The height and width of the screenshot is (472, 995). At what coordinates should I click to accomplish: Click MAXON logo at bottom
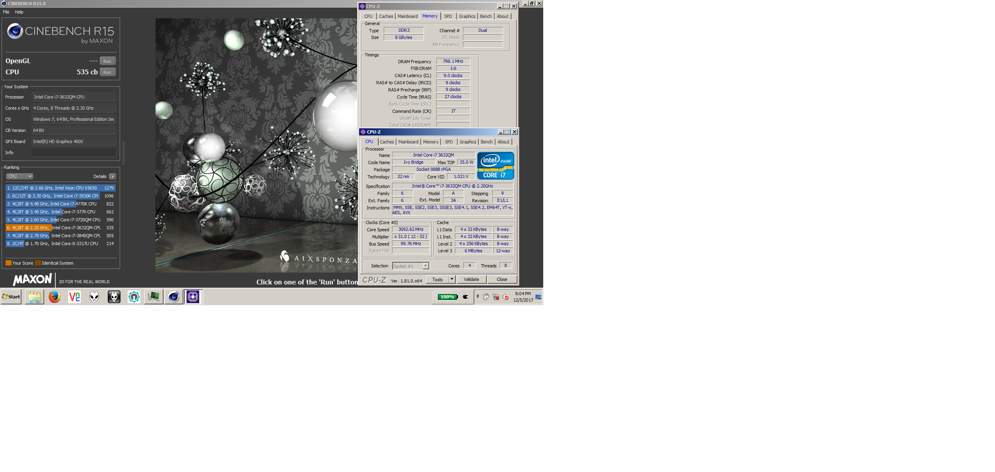pos(33,279)
